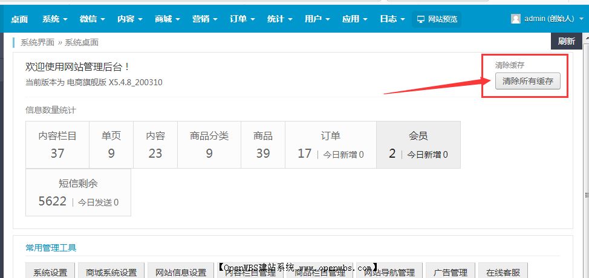
Task: Open the 在线客服 tool button
Action: coord(503,272)
